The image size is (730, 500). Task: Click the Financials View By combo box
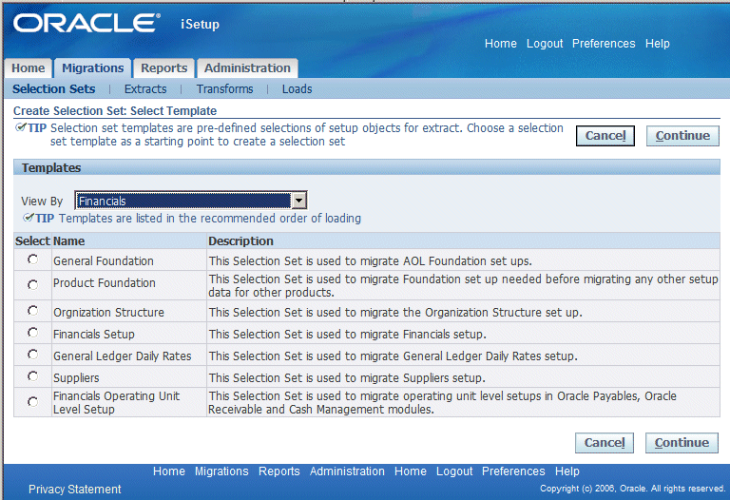pos(190,201)
